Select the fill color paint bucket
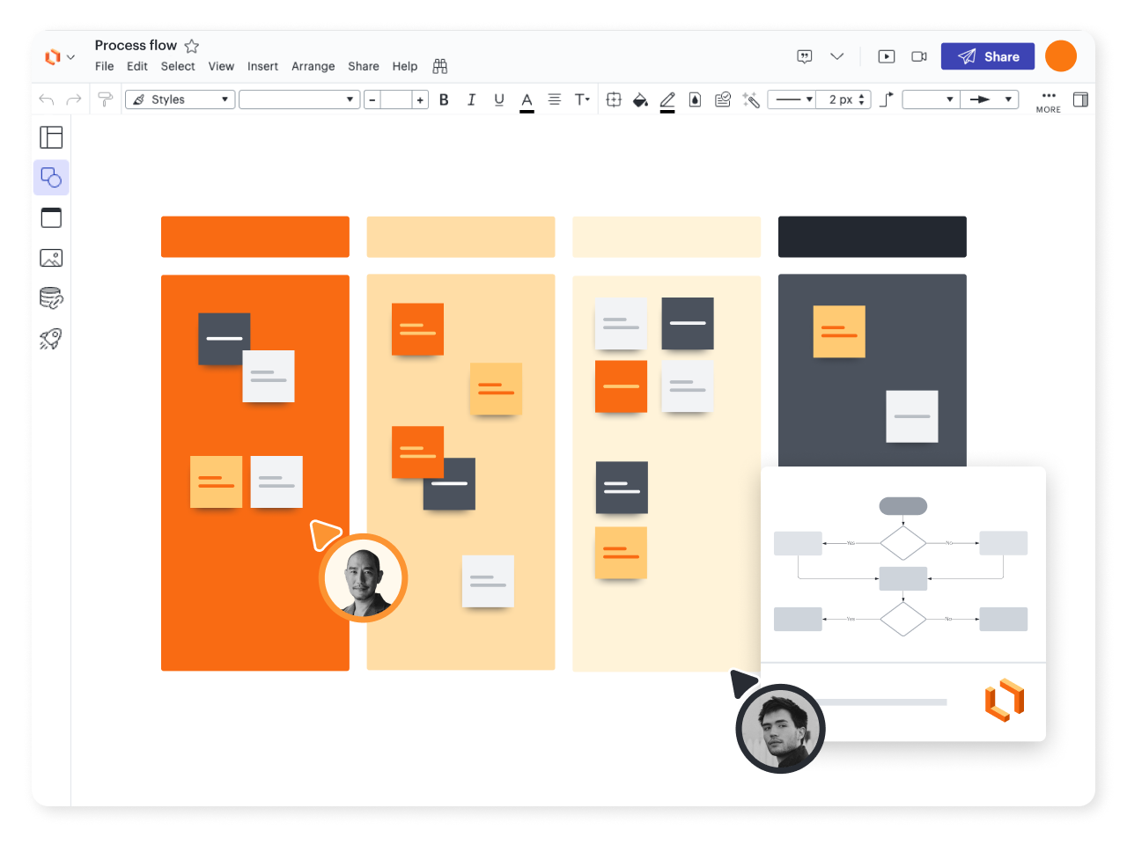 pyautogui.click(x=640, y=99)
